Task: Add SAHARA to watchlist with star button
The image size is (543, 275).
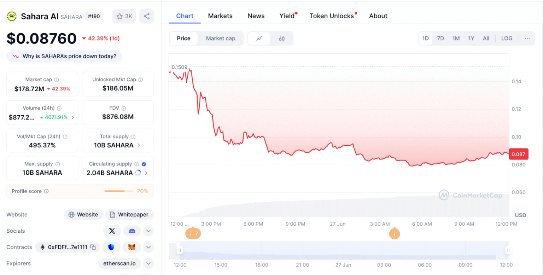Action: click(124, 16)
